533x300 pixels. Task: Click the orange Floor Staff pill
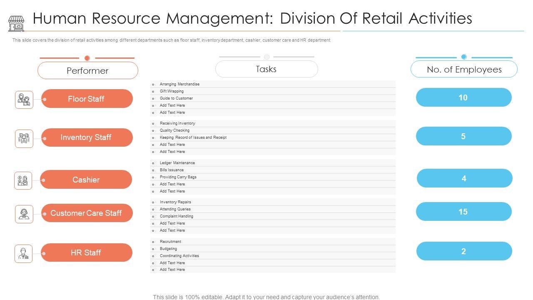pos(87,99)
